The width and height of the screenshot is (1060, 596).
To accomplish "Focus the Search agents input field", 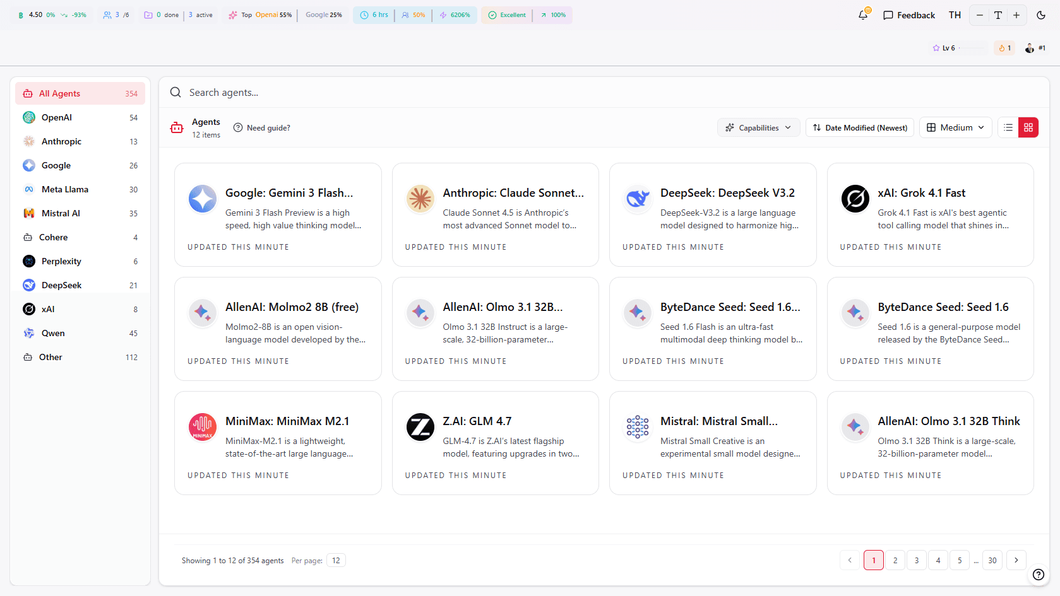I will point(604,93).
